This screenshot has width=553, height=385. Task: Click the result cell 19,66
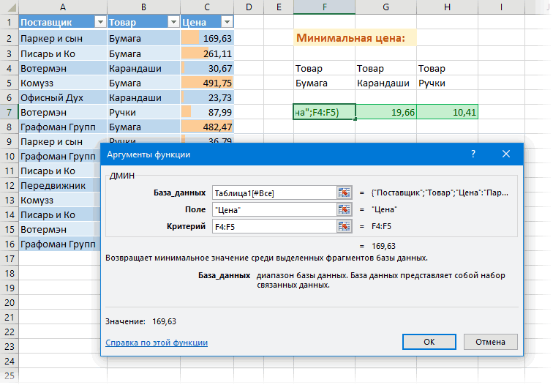[385, 112]
